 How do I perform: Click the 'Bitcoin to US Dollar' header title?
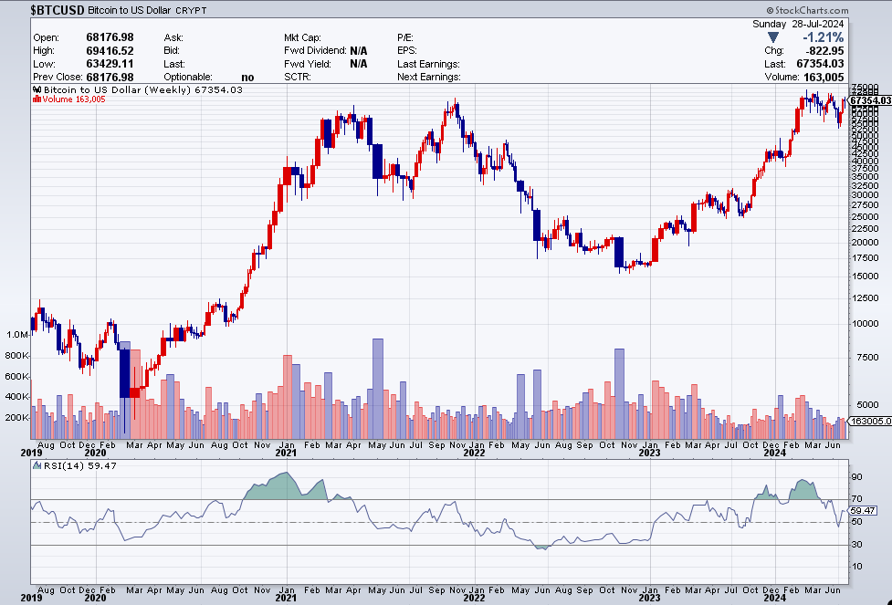[130, 10]
